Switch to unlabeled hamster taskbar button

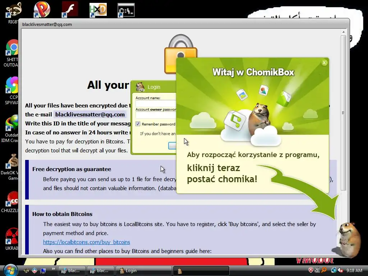[x=201, y=271]
